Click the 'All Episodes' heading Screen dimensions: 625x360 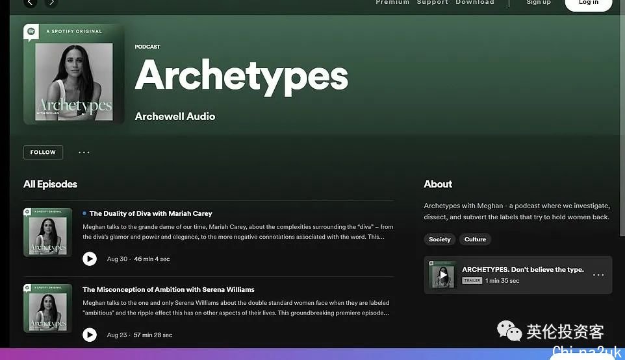(50, 184)
